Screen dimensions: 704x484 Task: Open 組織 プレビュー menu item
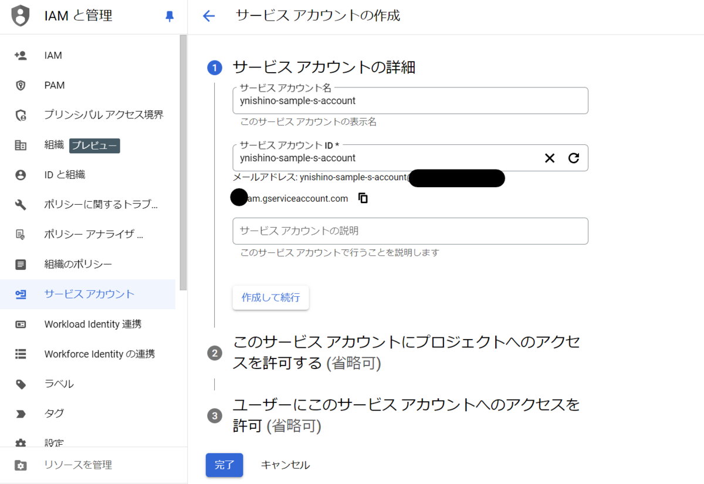88,145
